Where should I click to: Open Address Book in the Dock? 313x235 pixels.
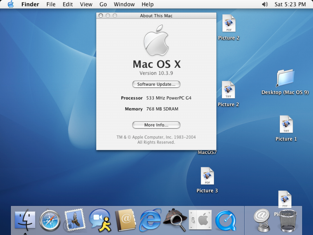point(125,220)
